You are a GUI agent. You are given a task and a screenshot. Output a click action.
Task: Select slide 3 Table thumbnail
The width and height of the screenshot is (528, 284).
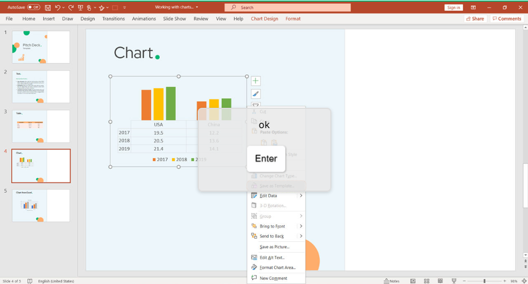41,126
